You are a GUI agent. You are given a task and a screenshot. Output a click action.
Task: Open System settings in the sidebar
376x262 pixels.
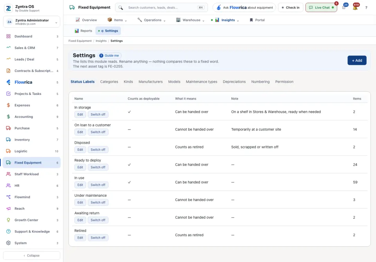pos(32,243)
